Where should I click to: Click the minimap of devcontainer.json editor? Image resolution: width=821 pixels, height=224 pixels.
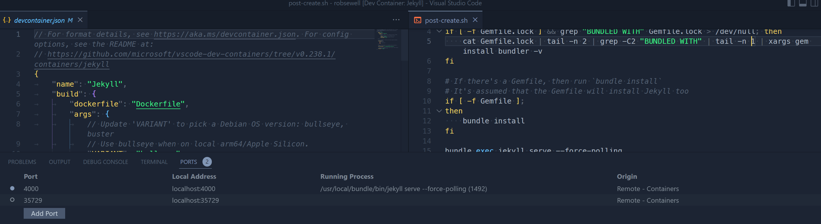(x=387, y=39)
